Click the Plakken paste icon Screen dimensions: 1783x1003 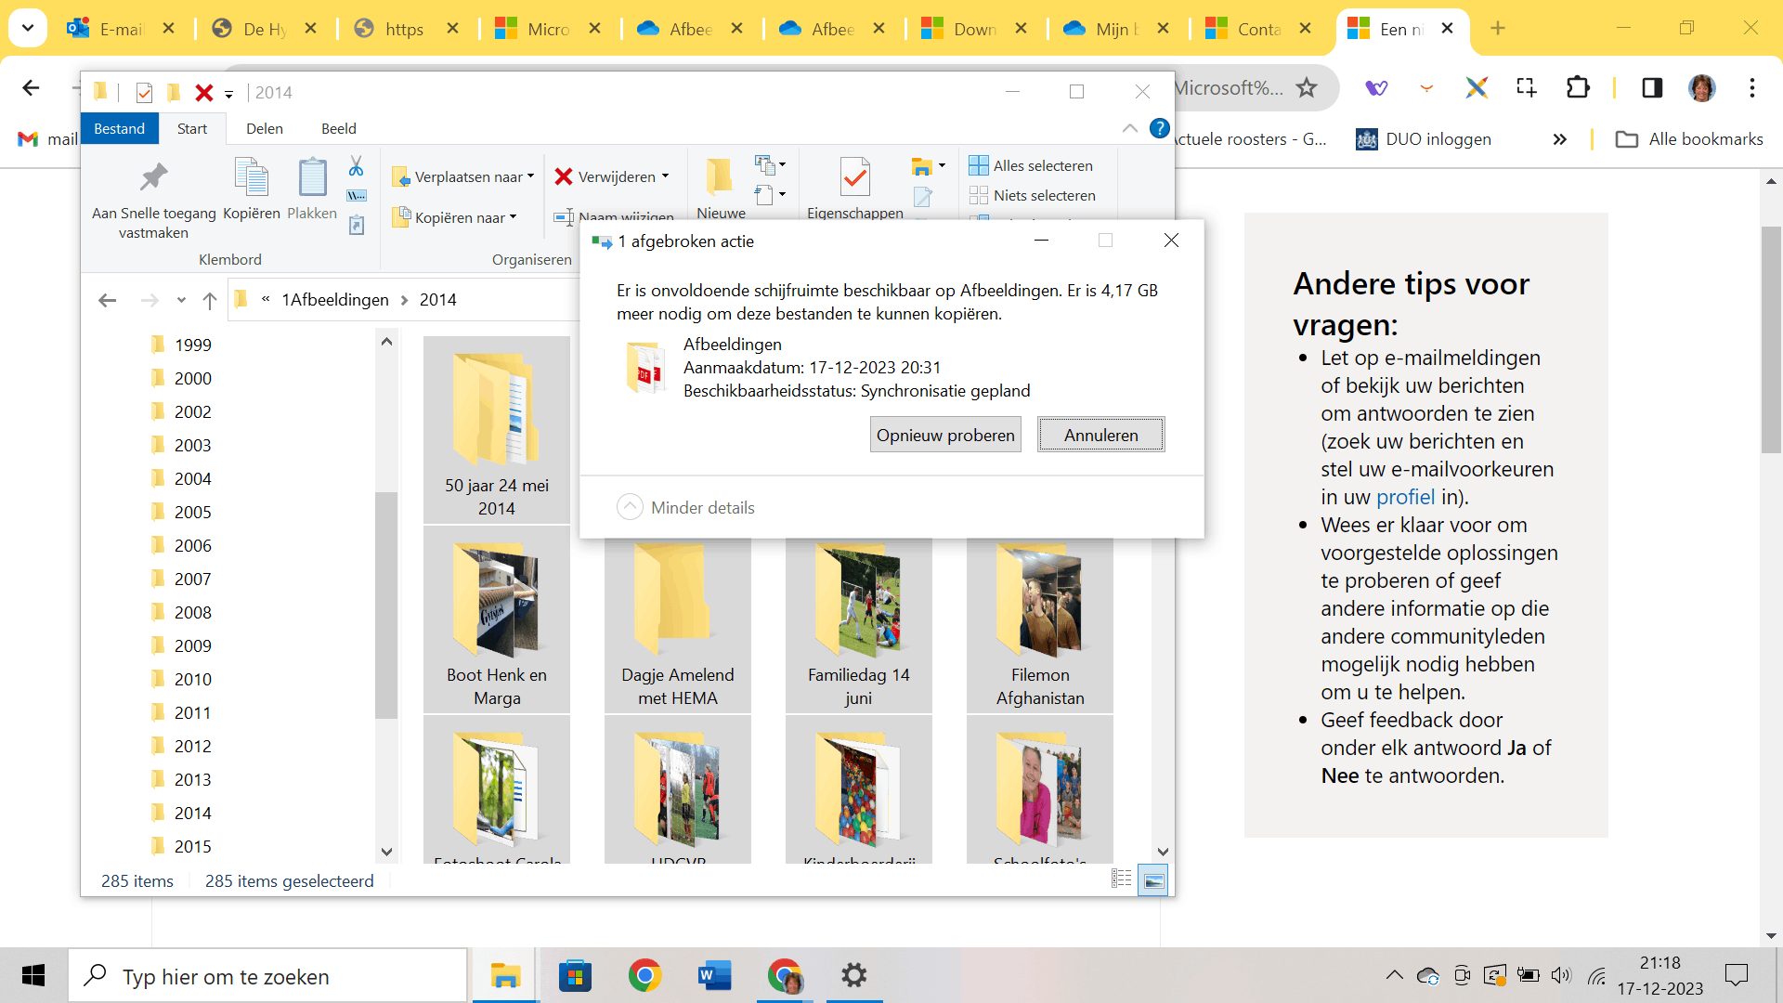click(312, 178)
